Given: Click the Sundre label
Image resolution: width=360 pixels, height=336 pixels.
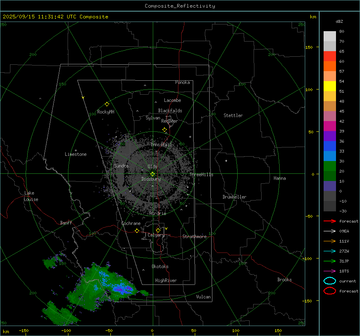Looking at the screenshot, I should [121, 165].
